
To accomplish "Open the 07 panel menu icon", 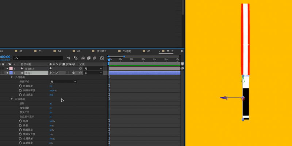I will pyautogui.click(x=172, y=51).
